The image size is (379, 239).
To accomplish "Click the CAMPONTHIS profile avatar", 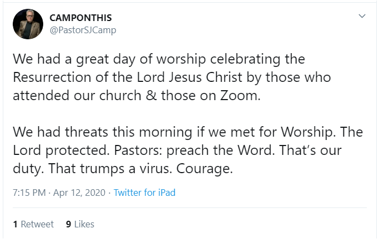I will pos(25,23).
